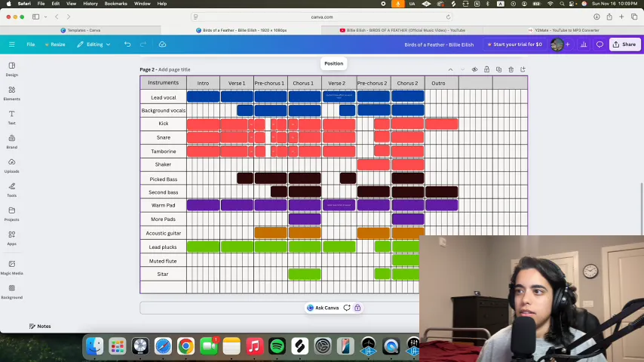
Task: Move page 2 up with the chevron
Action: (450, 69)
